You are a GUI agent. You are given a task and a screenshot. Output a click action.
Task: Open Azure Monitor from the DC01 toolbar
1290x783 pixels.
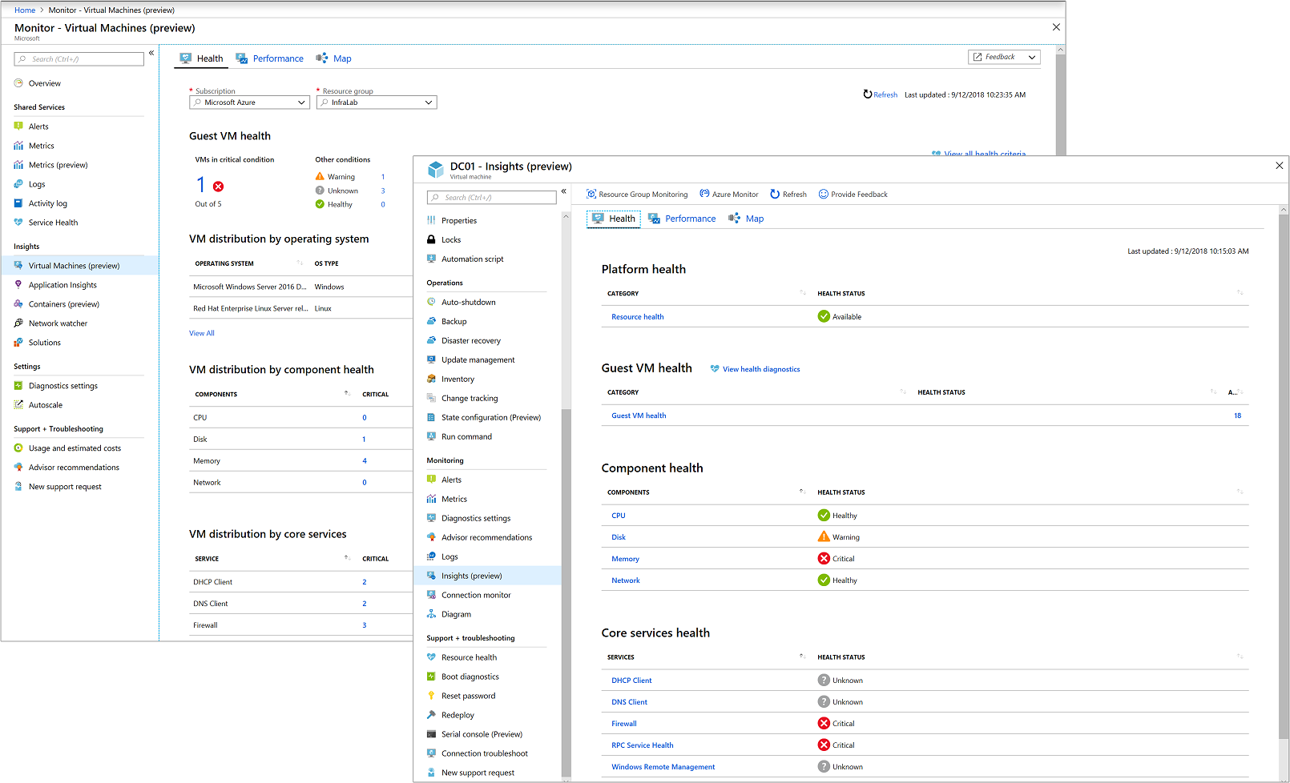pyautogui.click(x=728, y=194)
